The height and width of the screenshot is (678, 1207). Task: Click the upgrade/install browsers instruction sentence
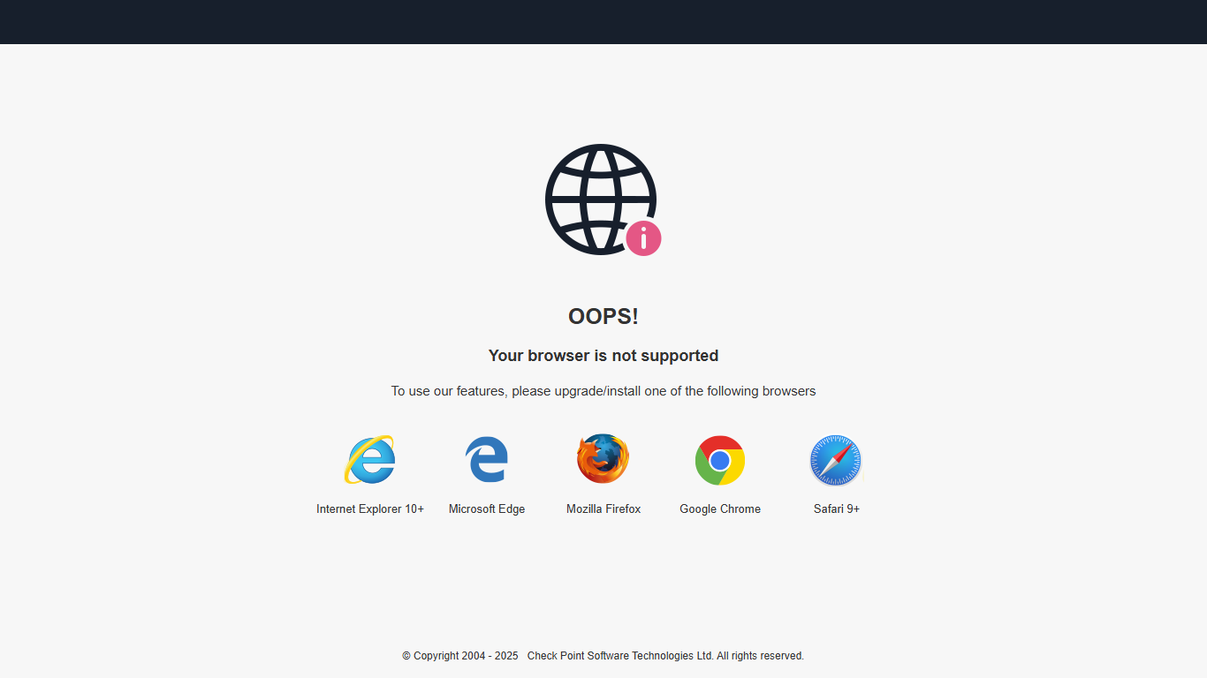pos(603,391)
